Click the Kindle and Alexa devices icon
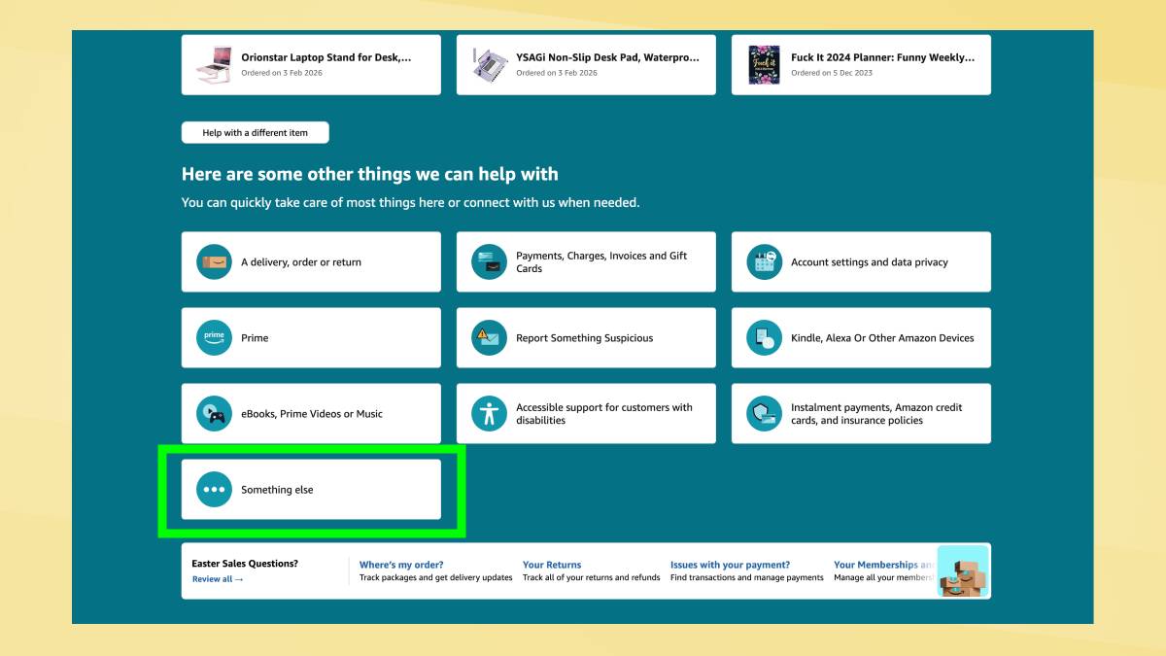The image size is (1166, 656). pos(764,338)
